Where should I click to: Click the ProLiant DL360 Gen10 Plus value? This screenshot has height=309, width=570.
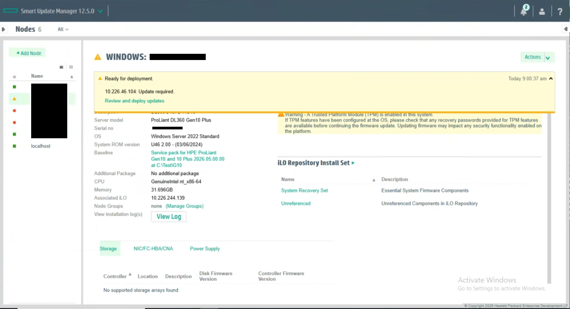click(181, 120)
